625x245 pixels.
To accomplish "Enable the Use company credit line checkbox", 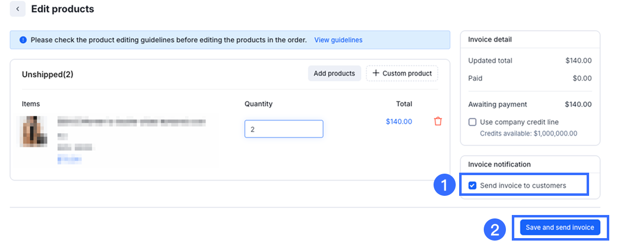I will tap(472, 122).
